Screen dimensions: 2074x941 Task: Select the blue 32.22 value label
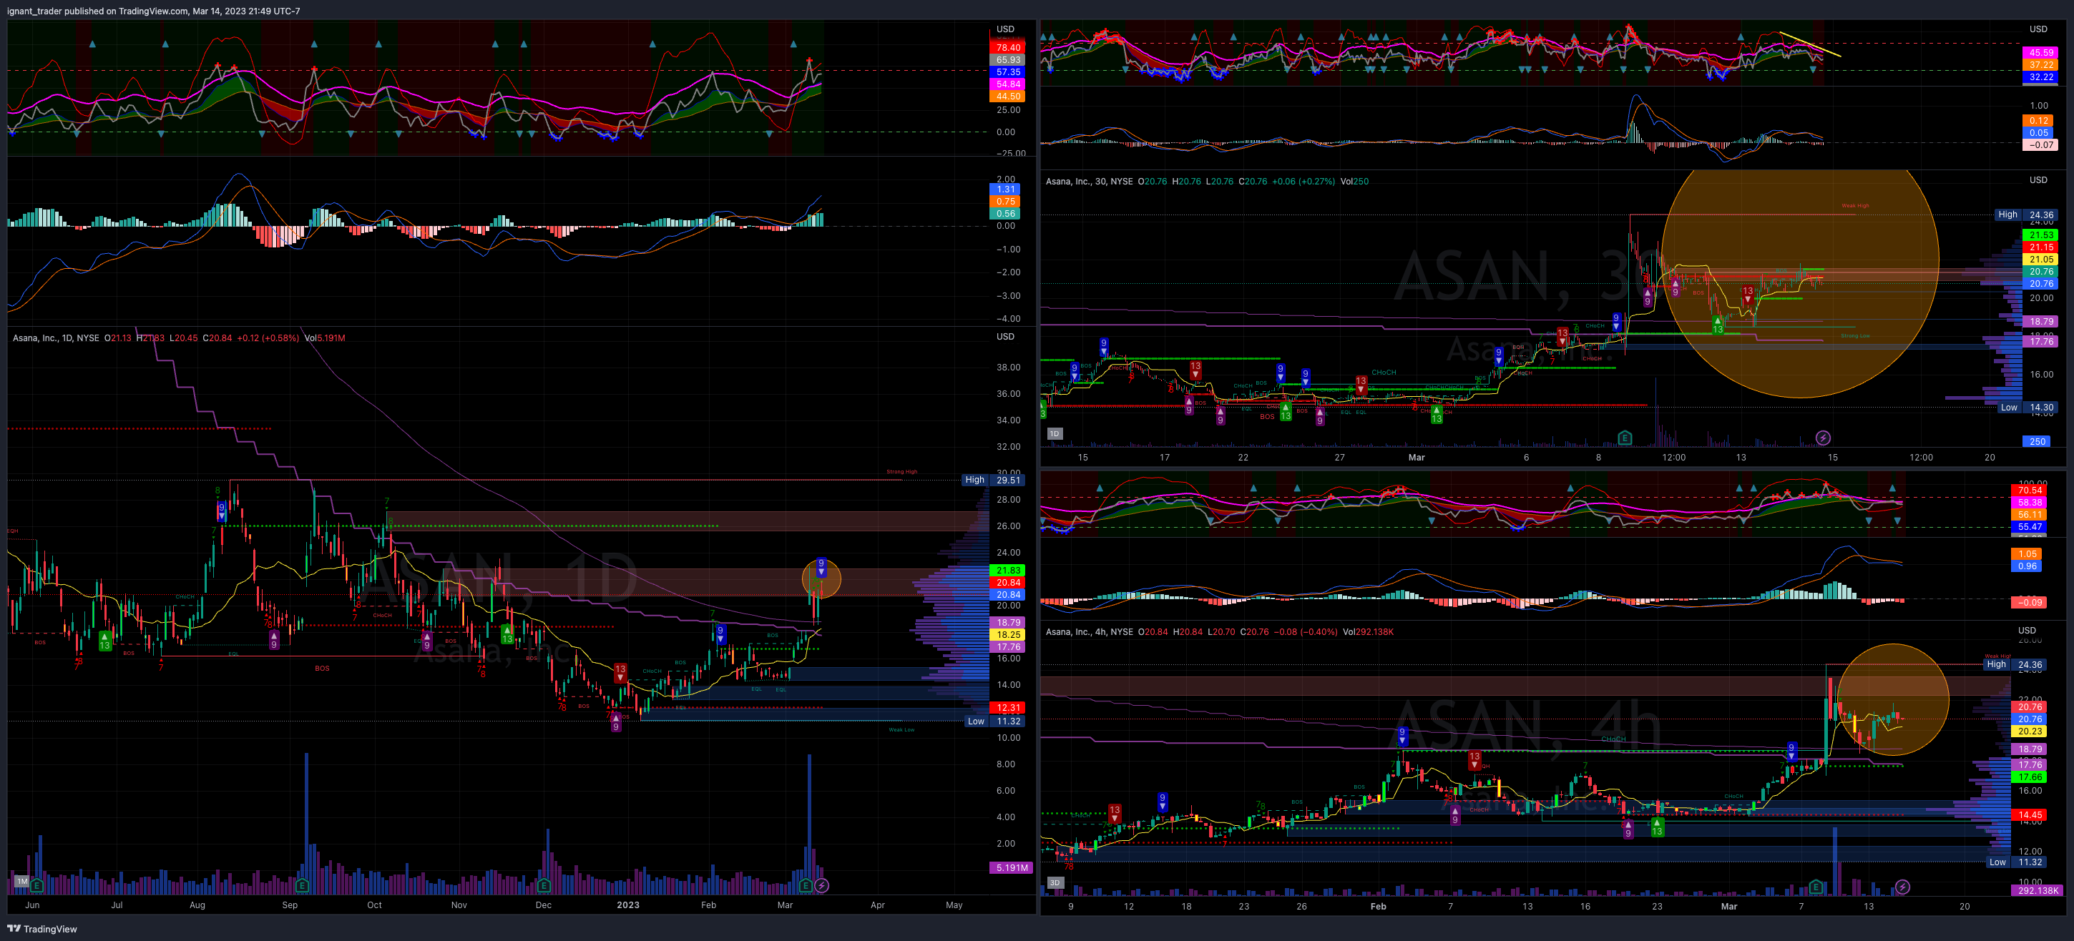2040,77
